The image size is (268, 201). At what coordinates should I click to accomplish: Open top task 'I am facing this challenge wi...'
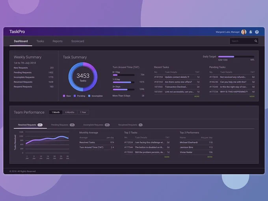point(147,143)
